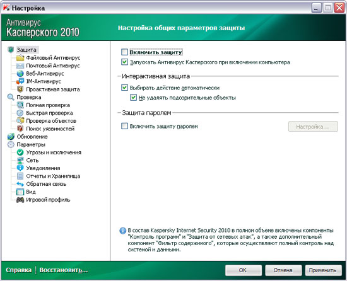Click the Применить button
Image resolution: width=347 pixels, height=281 pixels.
(x=322, y=270)
